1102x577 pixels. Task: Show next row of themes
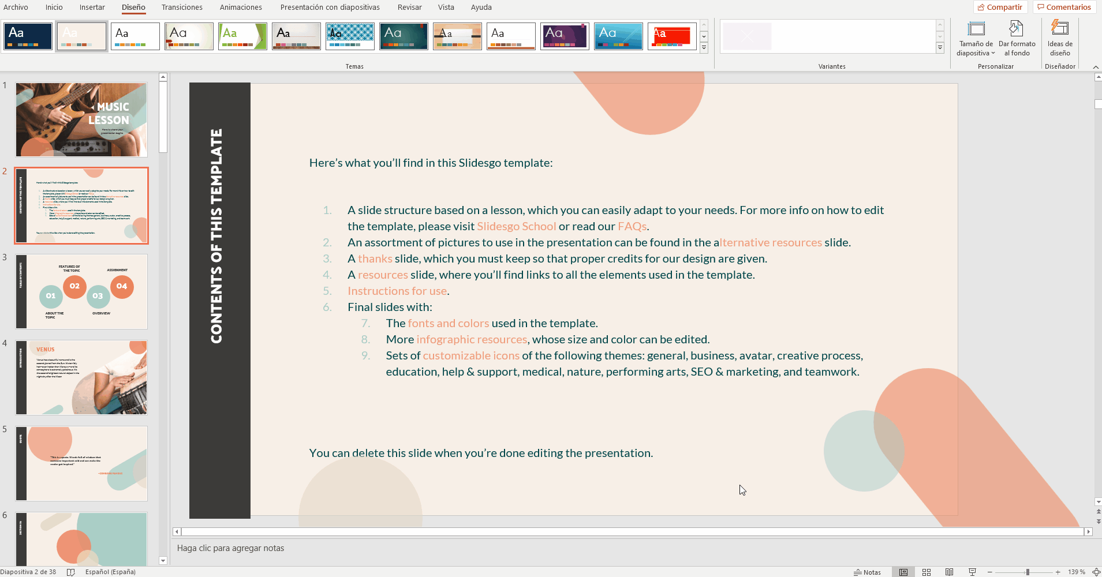click(704, 36)
